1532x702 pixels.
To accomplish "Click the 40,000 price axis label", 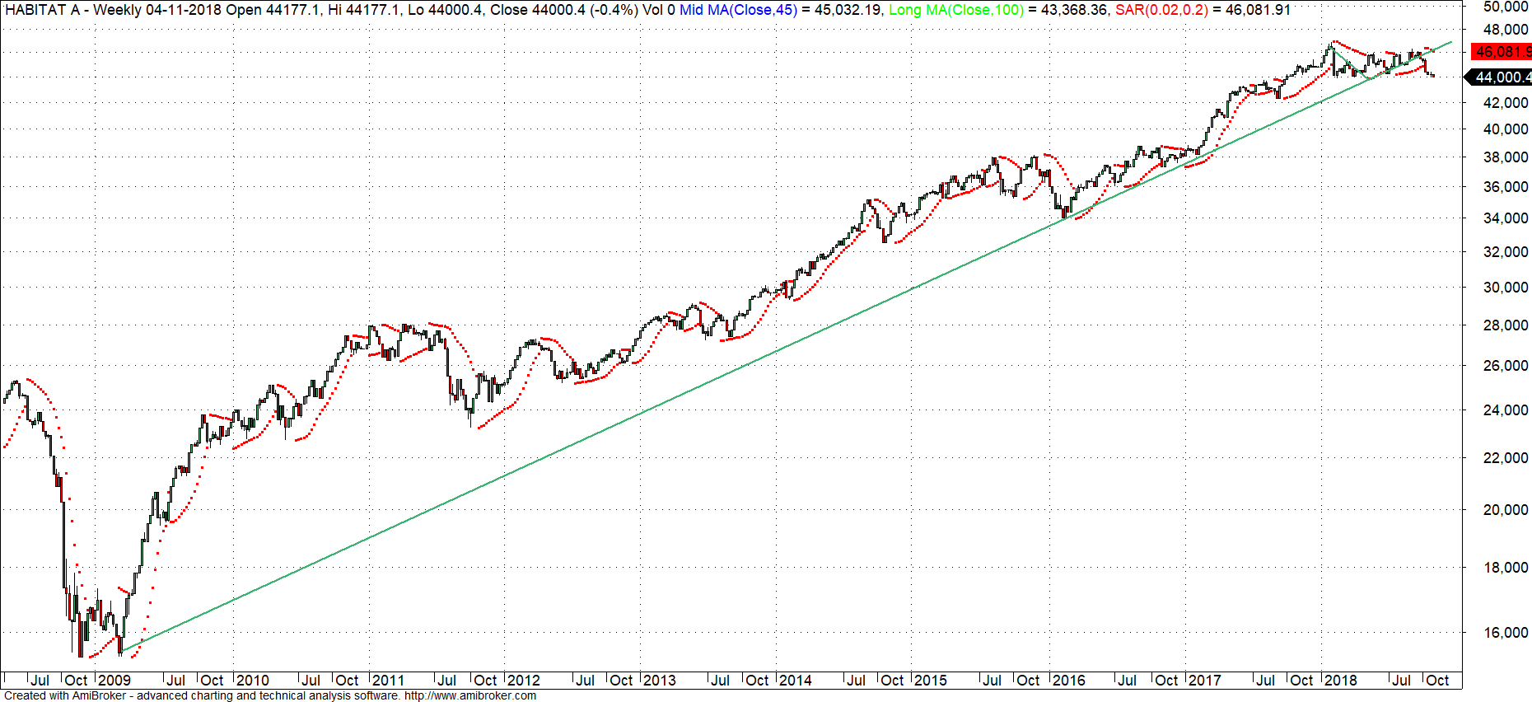I will click(x=1506, y=129).
